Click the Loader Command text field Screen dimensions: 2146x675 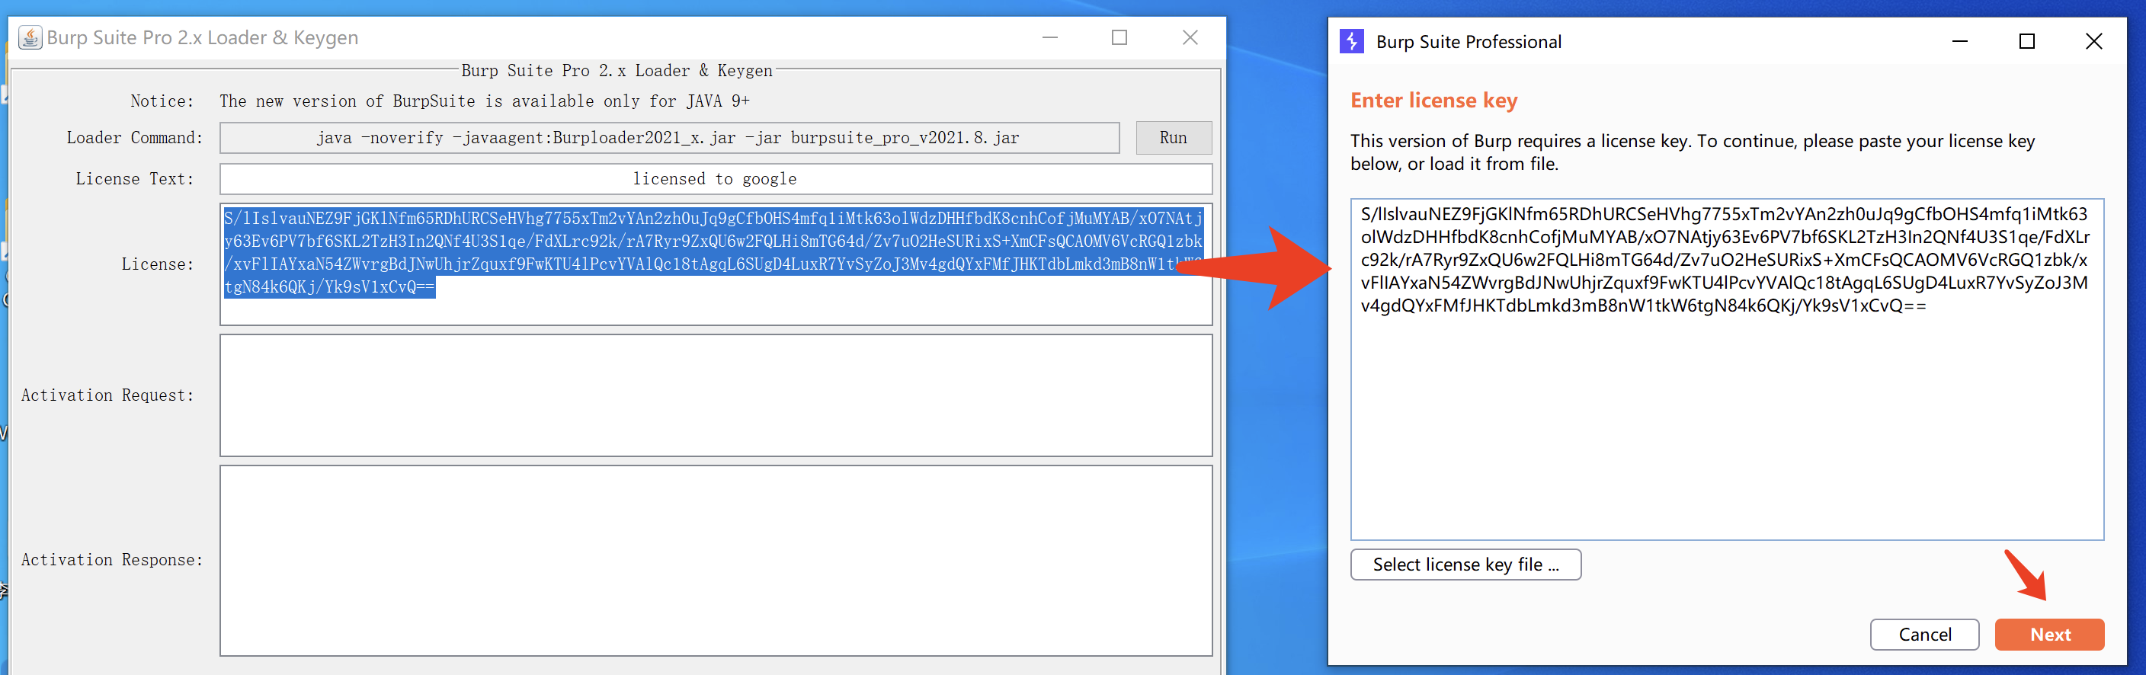pyautogui.click(x=669, y=137)
